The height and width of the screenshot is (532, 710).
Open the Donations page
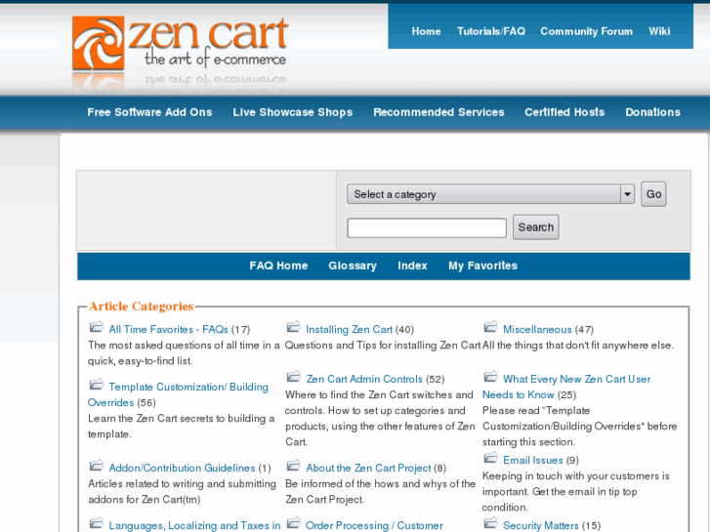point(652,112)
